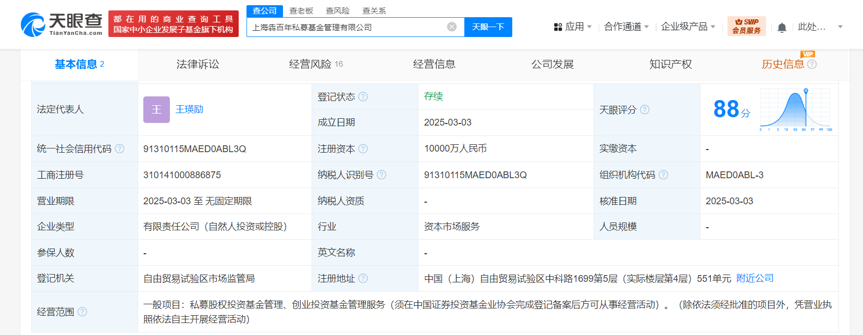Expand the 应用 dropdown menu

573,27
